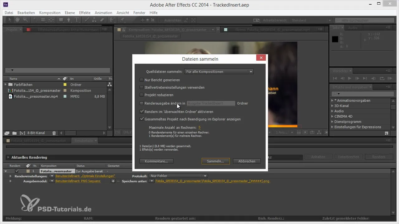
Task: Add output module with plus button
Action: [x=113, y=181]
